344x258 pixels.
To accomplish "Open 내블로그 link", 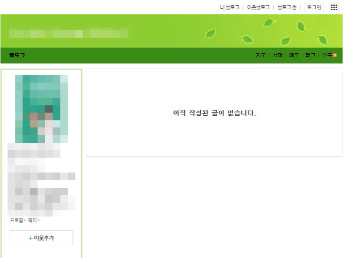I will [230, 8].
